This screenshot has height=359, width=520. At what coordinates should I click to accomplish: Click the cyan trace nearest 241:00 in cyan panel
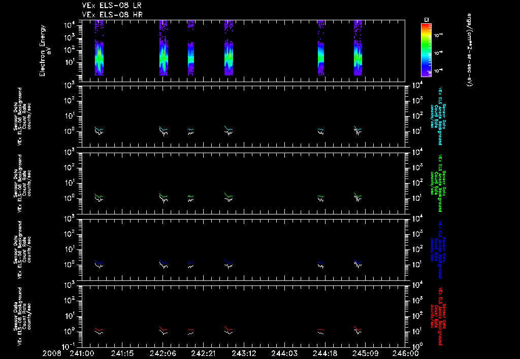99,129
